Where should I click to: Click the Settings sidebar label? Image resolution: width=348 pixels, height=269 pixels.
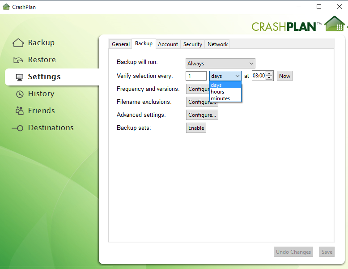pyautogui.click(x=44, y=77)
